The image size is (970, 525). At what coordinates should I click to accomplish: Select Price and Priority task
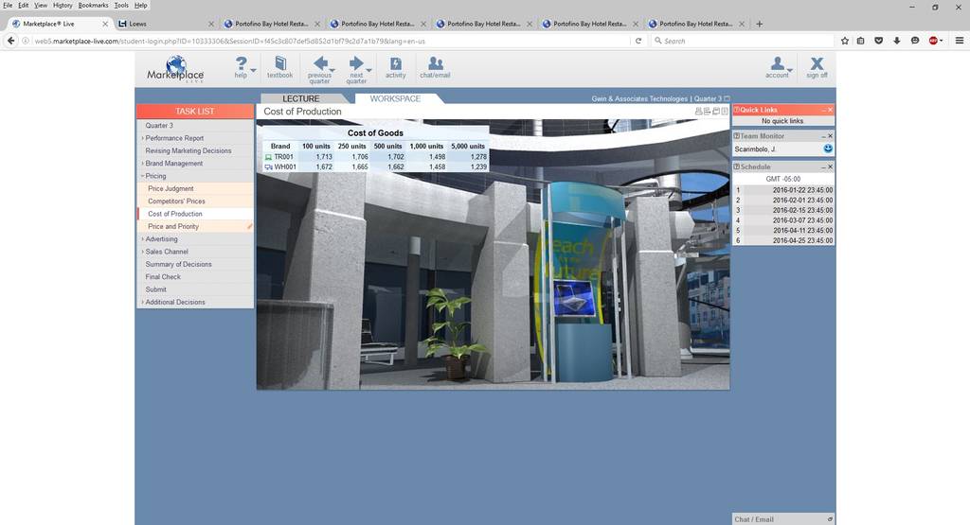173,227
